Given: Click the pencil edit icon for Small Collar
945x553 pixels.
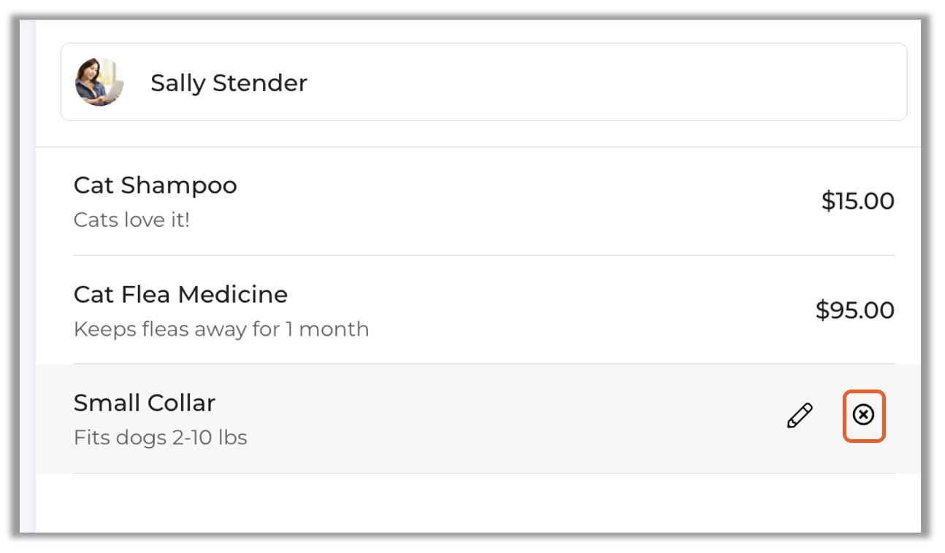Looking at the screenshot, I should [x=800, y=416].
